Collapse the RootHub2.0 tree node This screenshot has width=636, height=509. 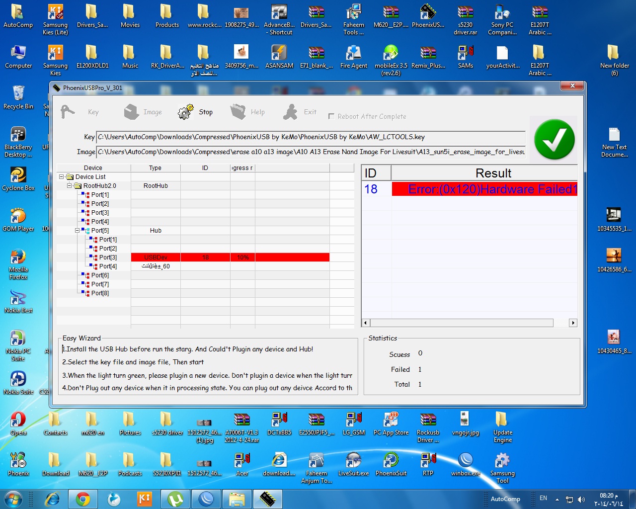pos(70,186)
